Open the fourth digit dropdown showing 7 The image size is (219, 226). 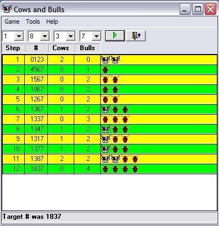pyautogui.click(x=96, y=36)
